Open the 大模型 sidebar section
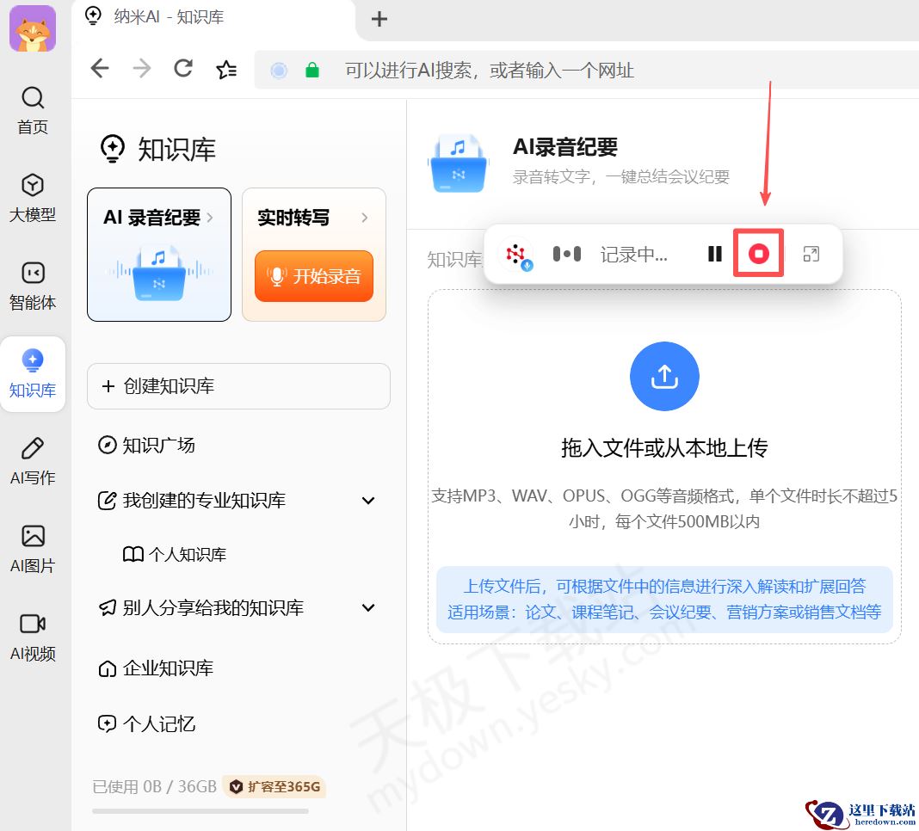Image resolution: width=919 pixels, height=831 pixels. (32, 200)
